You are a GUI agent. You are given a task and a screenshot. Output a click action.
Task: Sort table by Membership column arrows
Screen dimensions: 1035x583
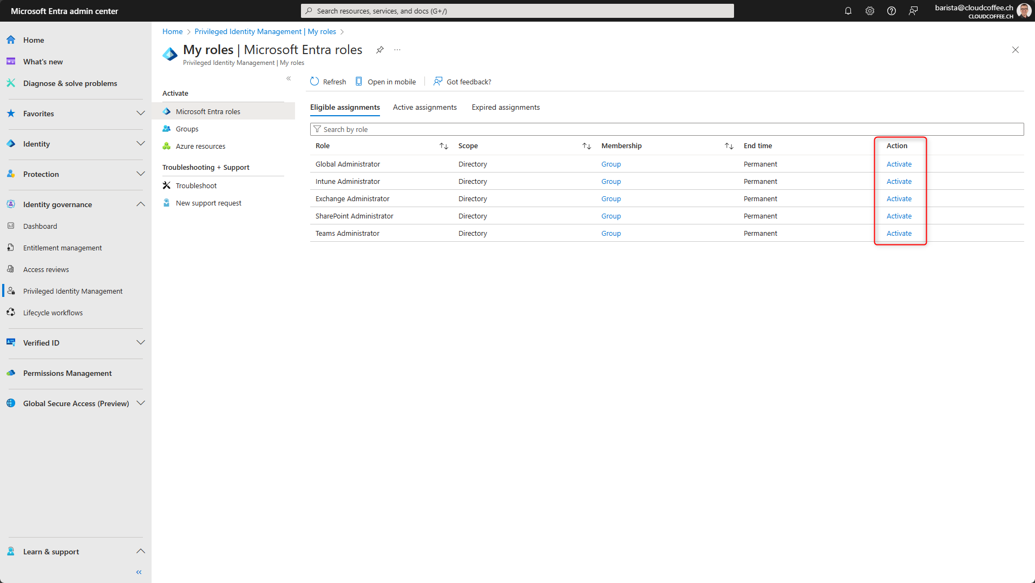[x=729, y=146]
